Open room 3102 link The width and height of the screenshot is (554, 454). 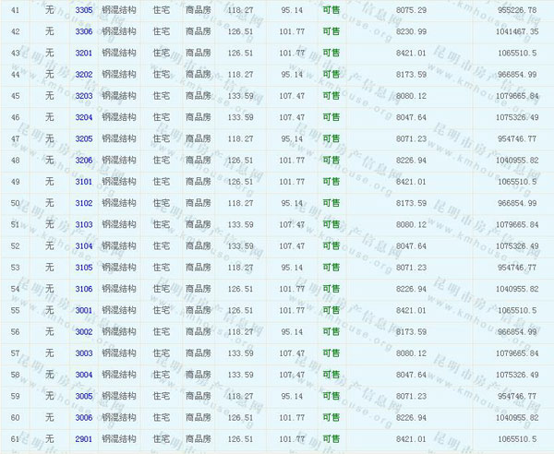pos(83,203)
